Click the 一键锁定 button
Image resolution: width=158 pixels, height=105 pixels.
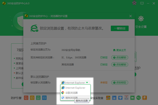tap(120, 28)
